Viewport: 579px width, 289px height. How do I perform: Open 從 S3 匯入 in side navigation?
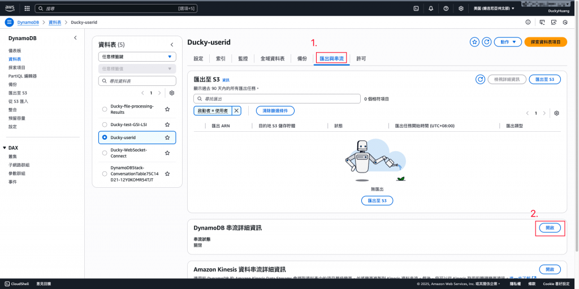point(19,101)
